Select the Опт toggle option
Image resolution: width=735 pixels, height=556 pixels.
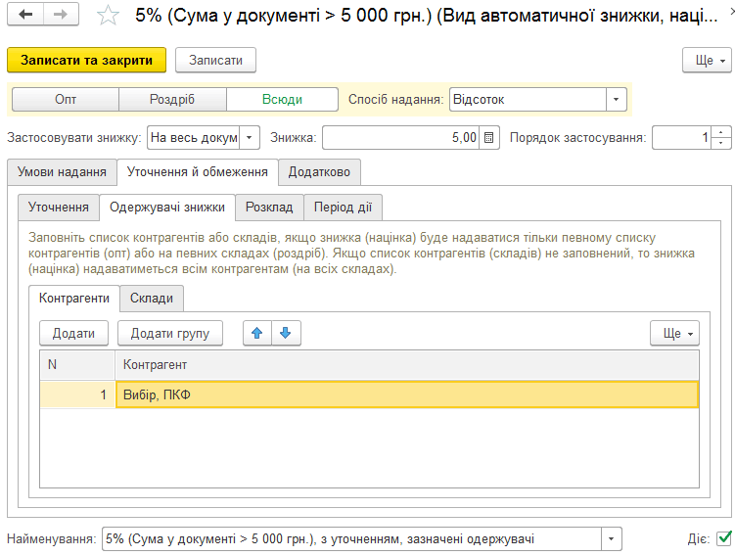coord(66,100)
